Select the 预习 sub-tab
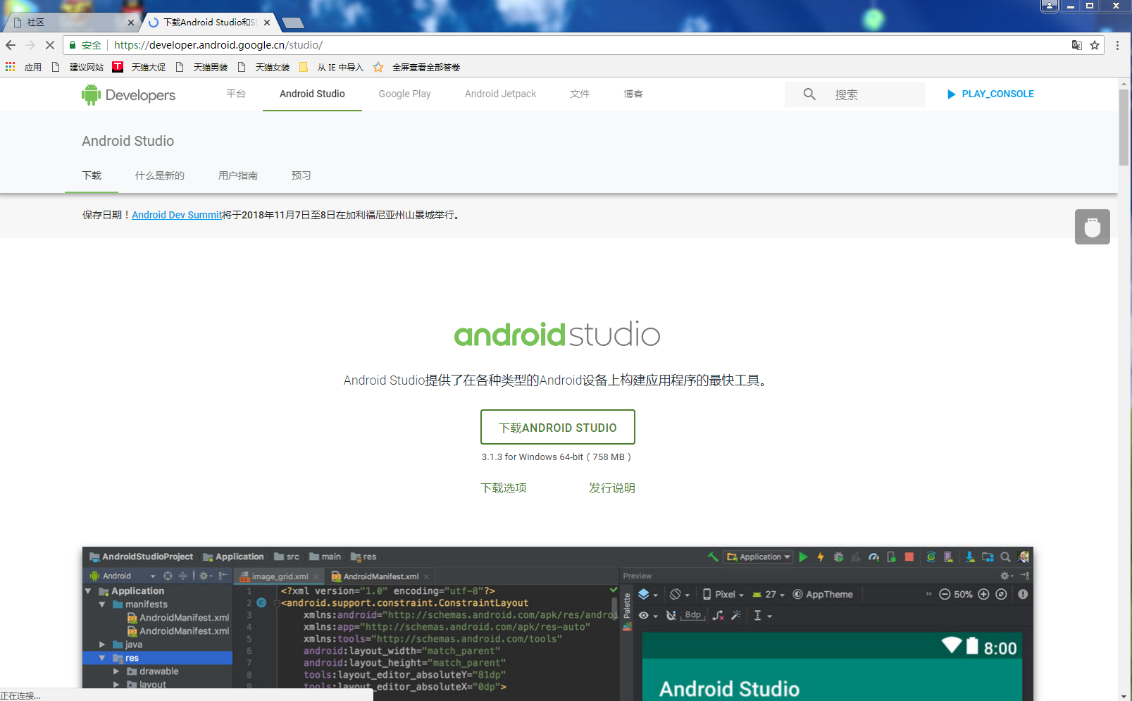The image size is (1132, 701). click(x=301, y=175)
